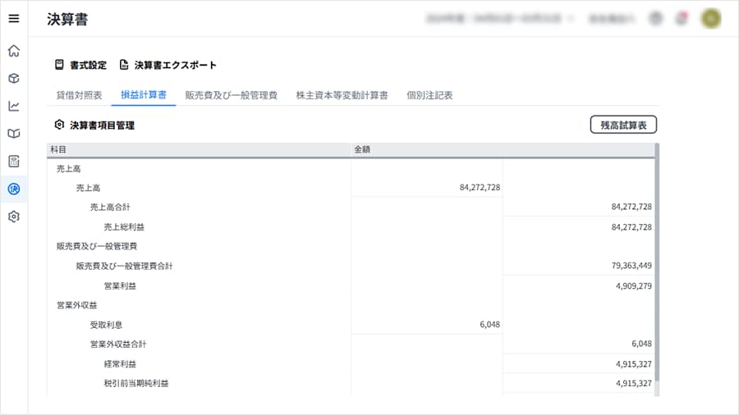Viewport: 739px width, 415px height.
Task: Open 販売費及び一般管理費 tab
Action: (232, 95)
